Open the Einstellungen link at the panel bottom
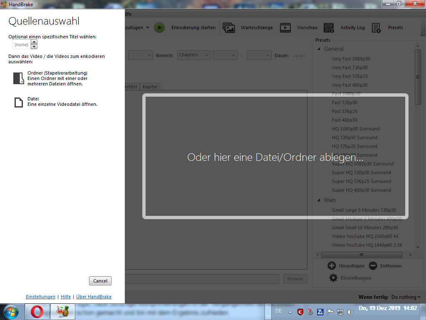The height and width of the screenshot is (320, 426). pyautogui.click(x=40, y=297)
